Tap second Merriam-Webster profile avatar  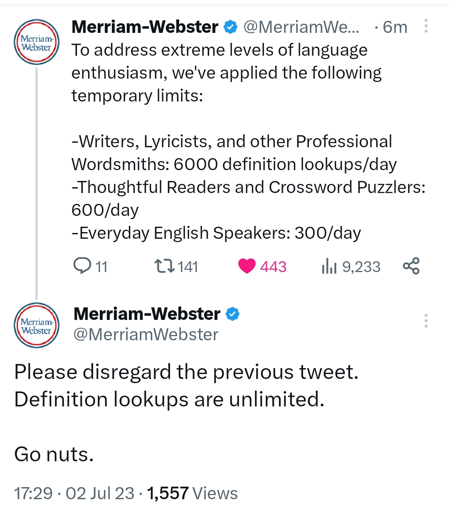[x=37, y=325]
